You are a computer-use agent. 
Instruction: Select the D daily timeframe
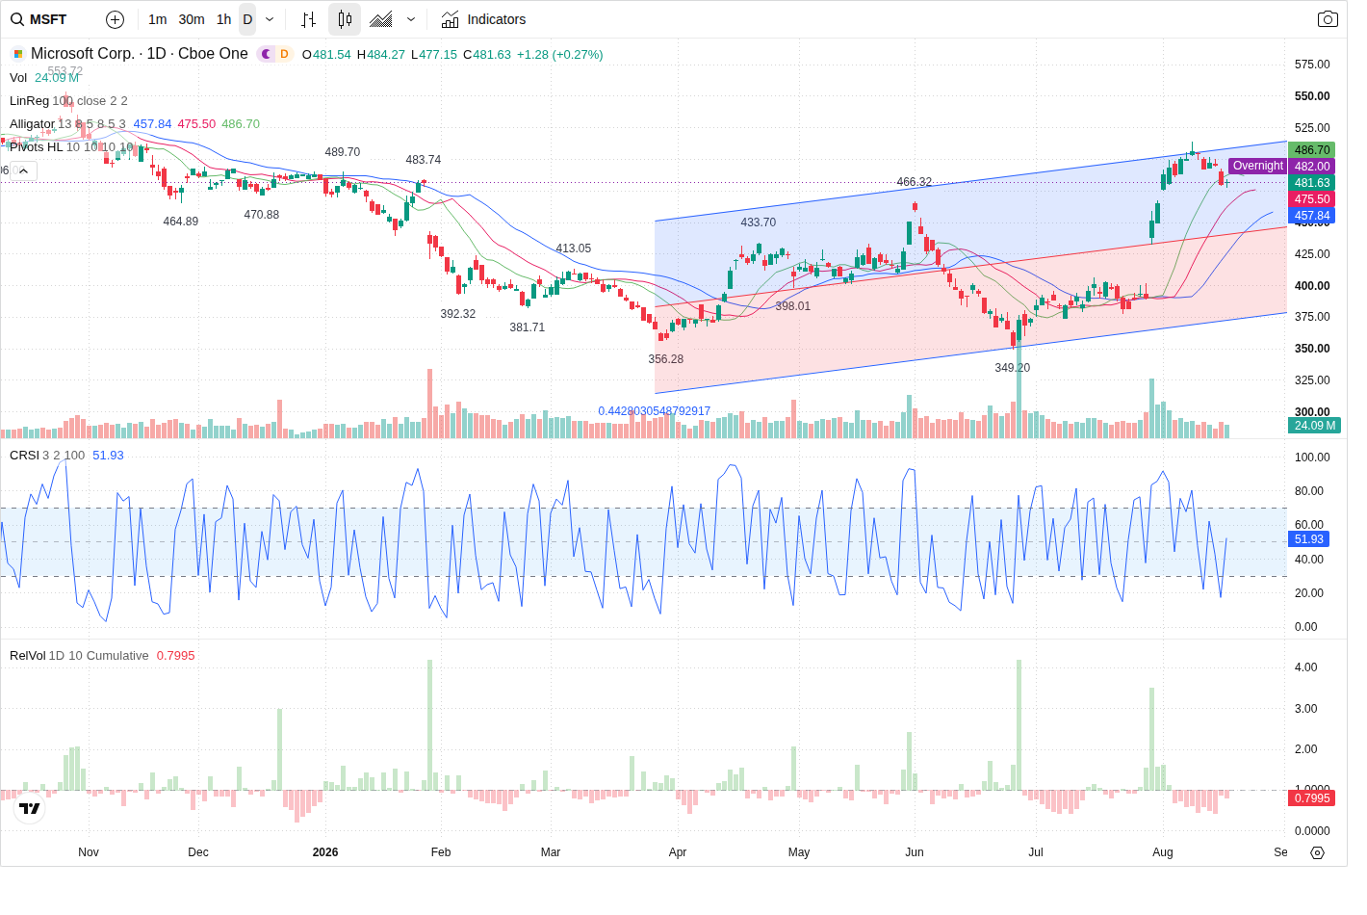[247, 19]
